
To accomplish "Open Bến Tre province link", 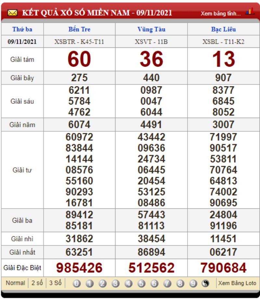I will click(79, 29).
